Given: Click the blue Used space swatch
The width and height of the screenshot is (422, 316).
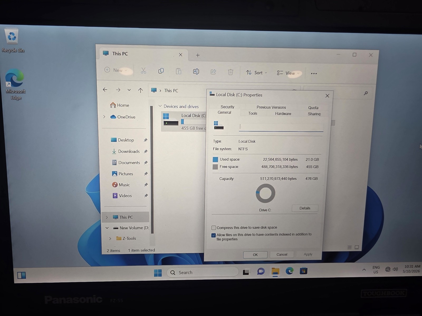Looking at the screenshot, I should (x=215, y=160).
